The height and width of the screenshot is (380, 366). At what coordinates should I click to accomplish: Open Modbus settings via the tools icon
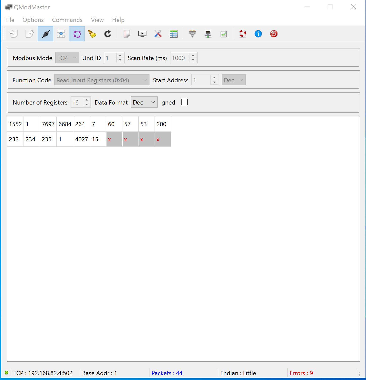click(158, 34)
